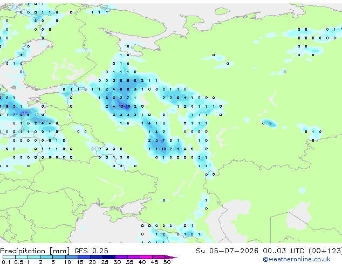Viewport: 342px width, 264px height.
Task: Choose the 40–45 mm magenta legend swatch
Action: point(146,257)
